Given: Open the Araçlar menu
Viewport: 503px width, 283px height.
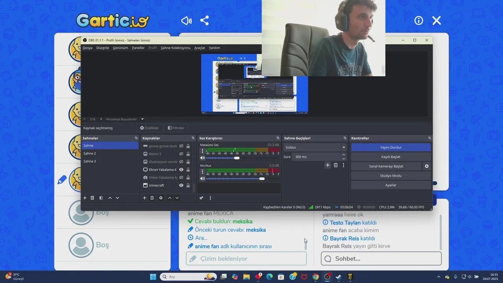Looking at the screenshot, I should (x=200, y=48).
